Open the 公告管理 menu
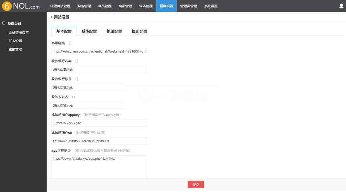Screen dimensions: 346x192 tap(146, 6)
